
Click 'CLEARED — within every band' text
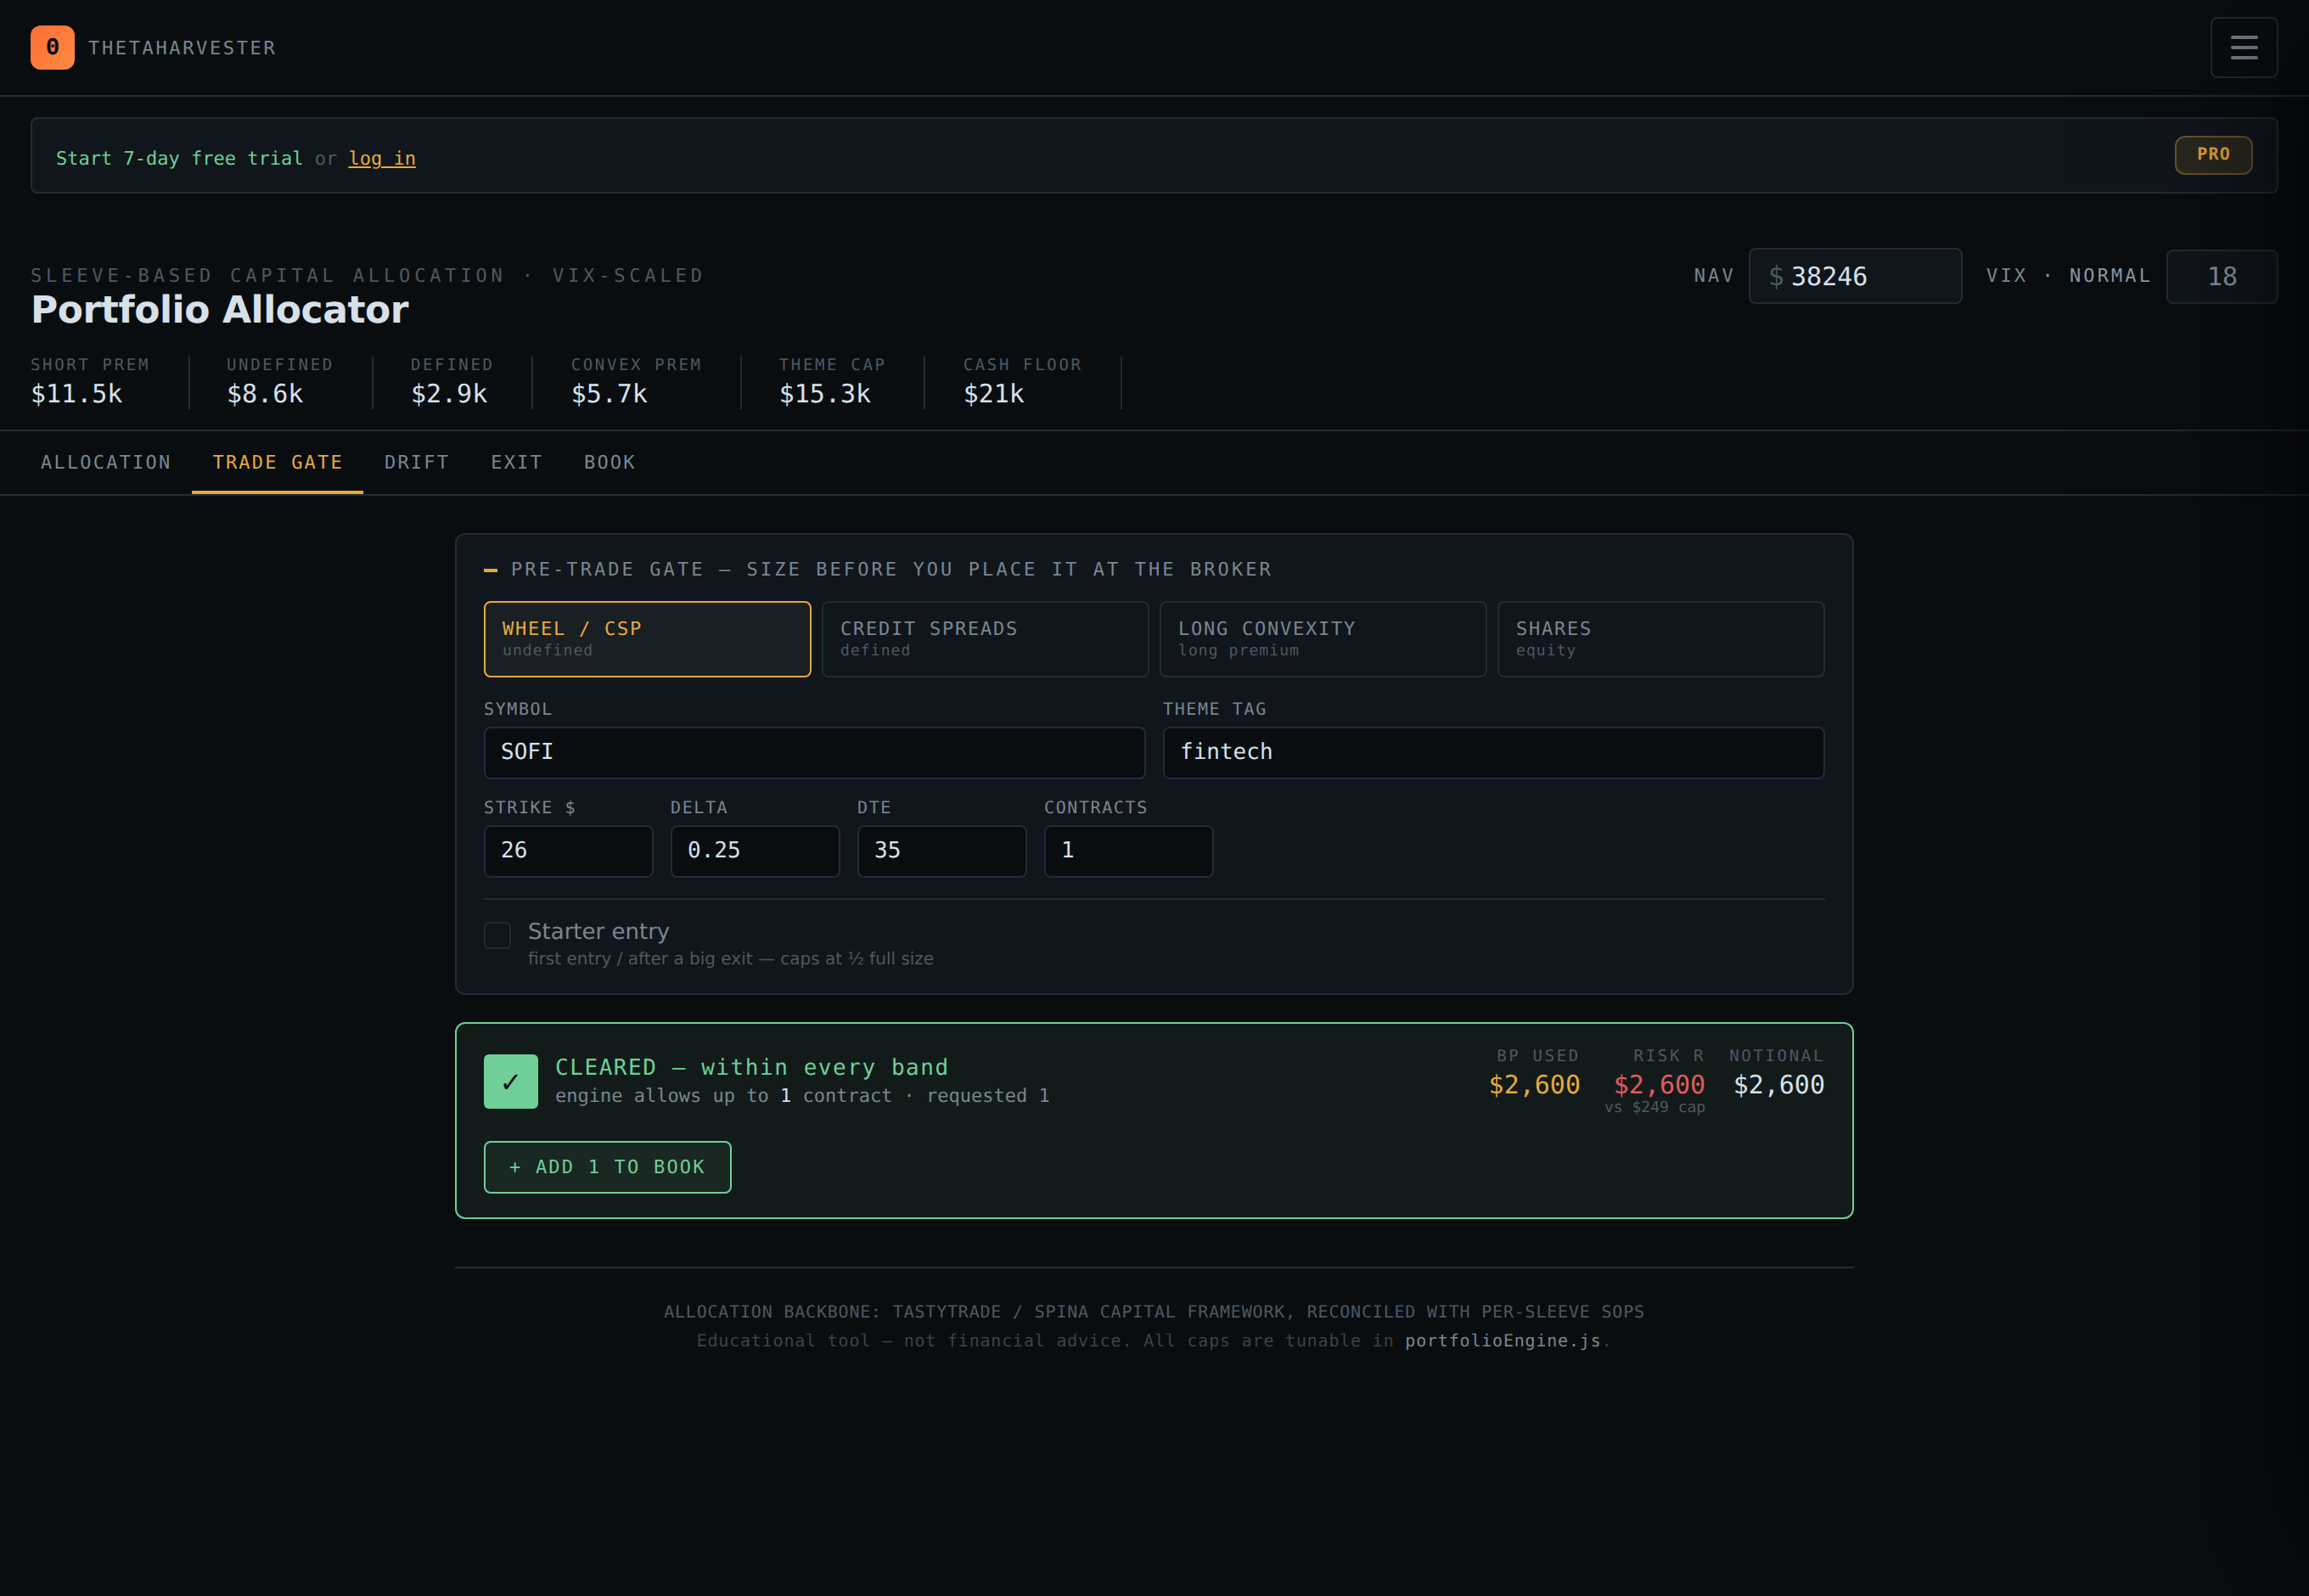point(751,1068)
